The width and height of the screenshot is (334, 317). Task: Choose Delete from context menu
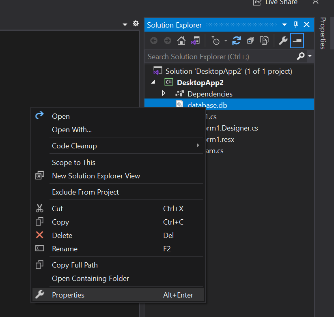click(118, 235)
